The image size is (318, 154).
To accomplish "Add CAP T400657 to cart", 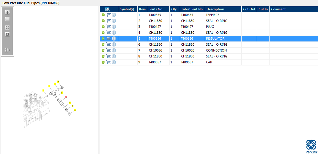I will 108,62.
